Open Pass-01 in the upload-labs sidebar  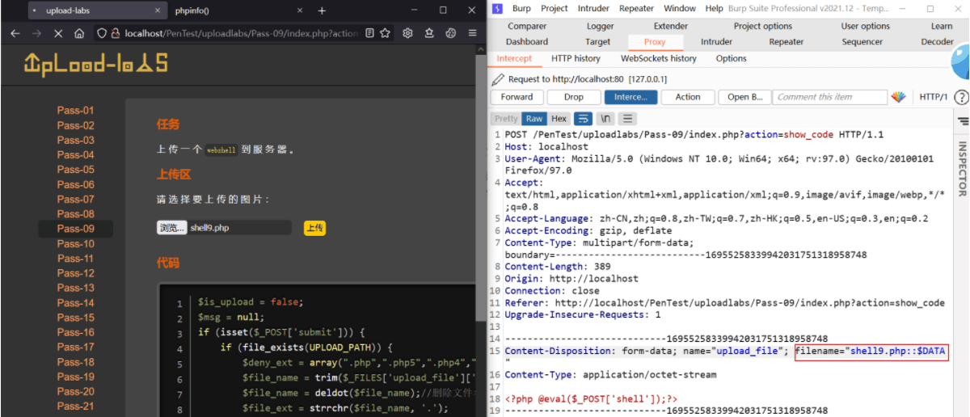tap(76, 111)
